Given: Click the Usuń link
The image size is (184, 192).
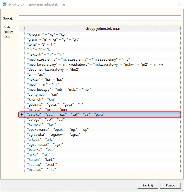Looking at the screenshot, I should pyautogui.click(x=7, y=36).
